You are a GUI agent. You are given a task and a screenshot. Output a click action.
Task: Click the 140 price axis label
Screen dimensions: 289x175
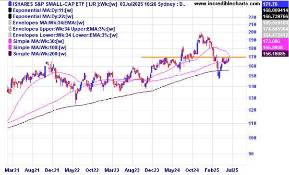(253, 86)
